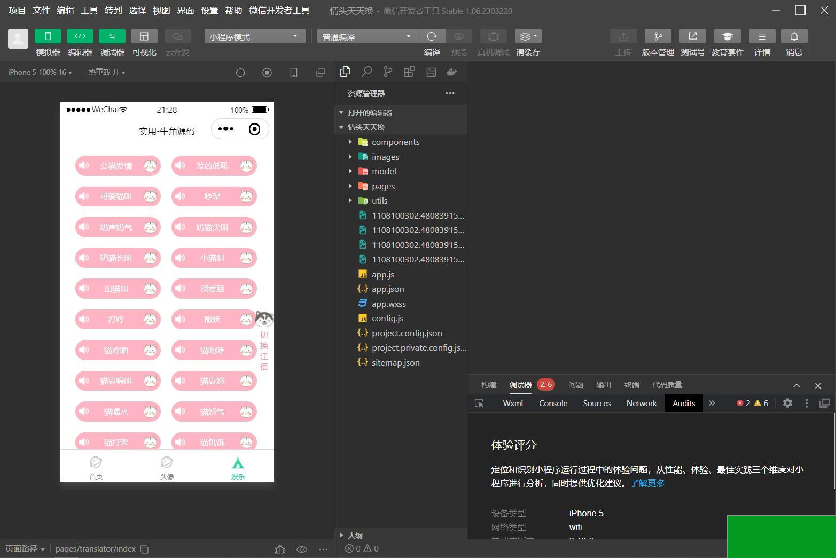Open the iPhone 5 device selector dropdown

pyautogui.click(x=40, y=72)
